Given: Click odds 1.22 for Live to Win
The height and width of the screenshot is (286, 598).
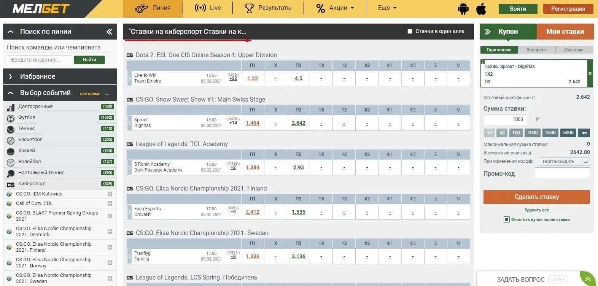Looking at the screenshot, I should pyautogui.click(x=253, y=78).
